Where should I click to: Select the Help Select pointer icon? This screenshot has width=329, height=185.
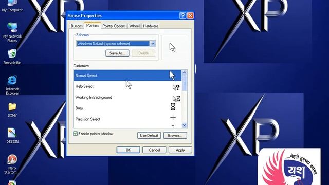(176, 87)
